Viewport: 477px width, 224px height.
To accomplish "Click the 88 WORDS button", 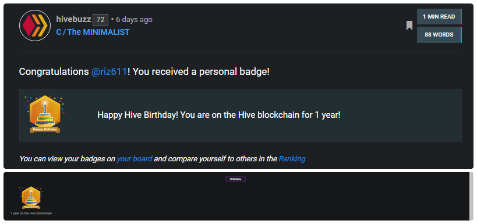I will pos(439,35).
